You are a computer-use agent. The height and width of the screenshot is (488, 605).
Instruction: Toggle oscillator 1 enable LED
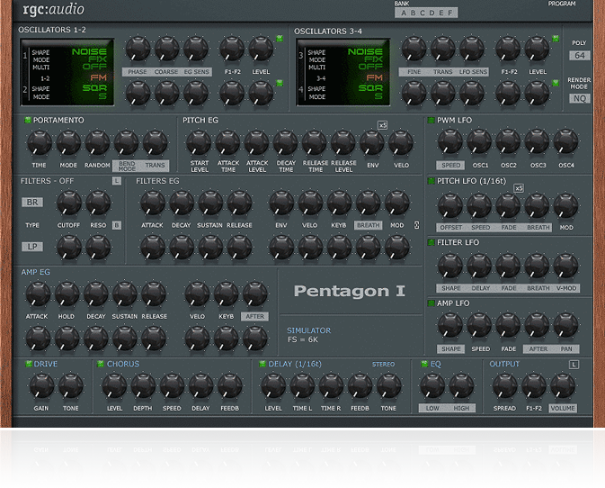[x=280, y=38]
